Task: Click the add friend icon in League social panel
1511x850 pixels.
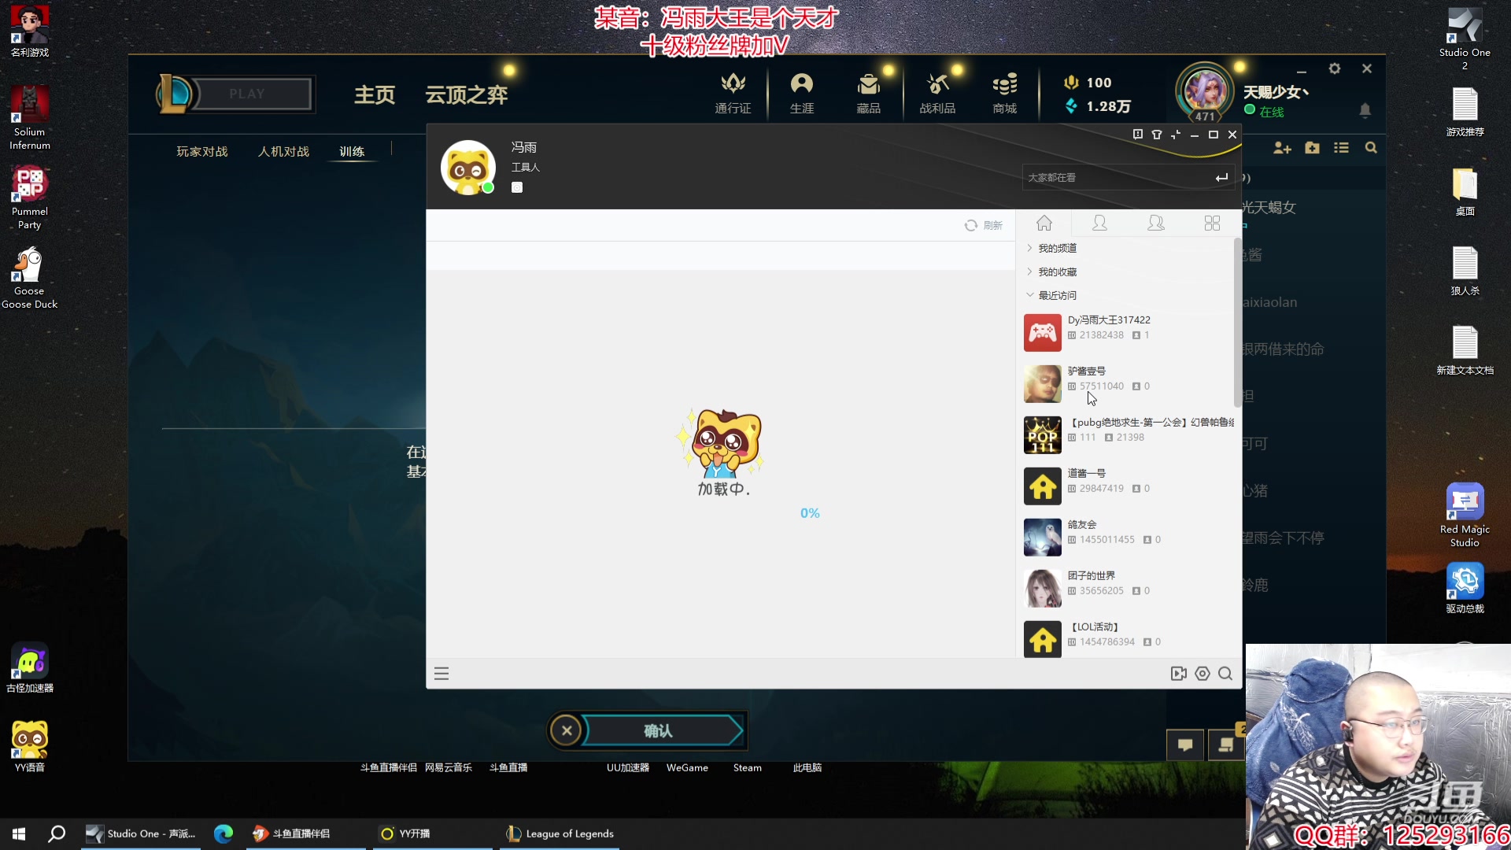Action: [x=1282, y=148]
